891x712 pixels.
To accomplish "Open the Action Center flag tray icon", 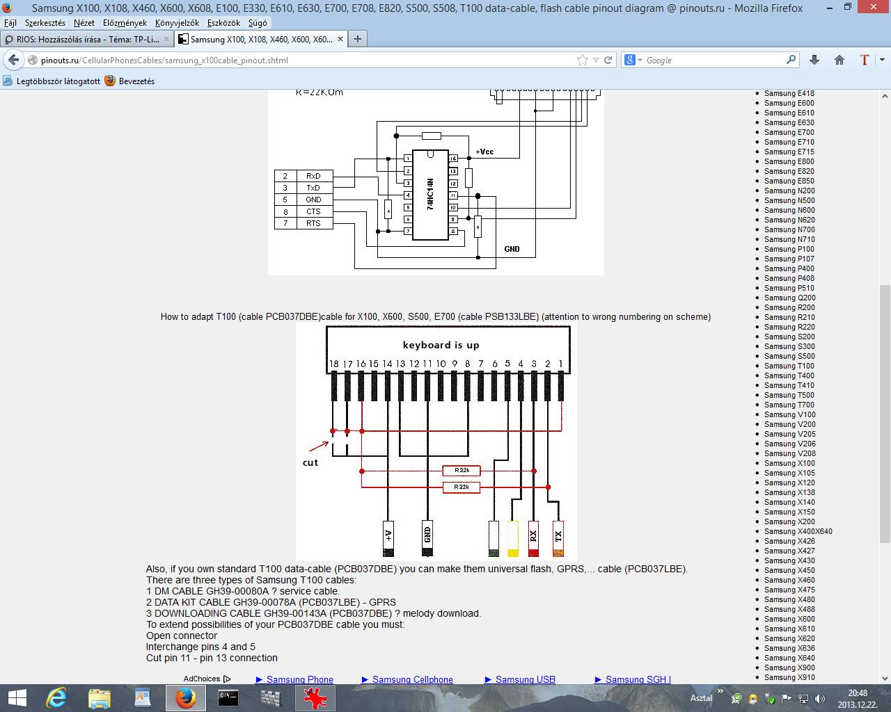I will coord(787,698).
